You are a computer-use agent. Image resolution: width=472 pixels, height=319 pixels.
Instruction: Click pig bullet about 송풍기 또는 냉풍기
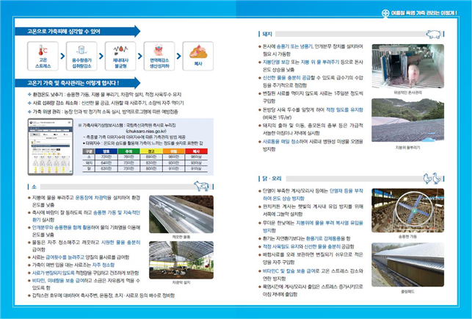pyautogui.click(x=311, y=50)
